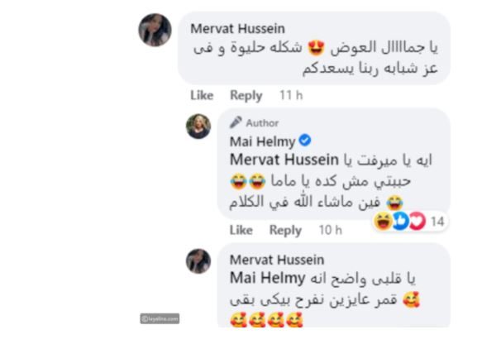Open the 10 h timestamp link
Viewport: 501px width, 344px height.
pos(330,230)
